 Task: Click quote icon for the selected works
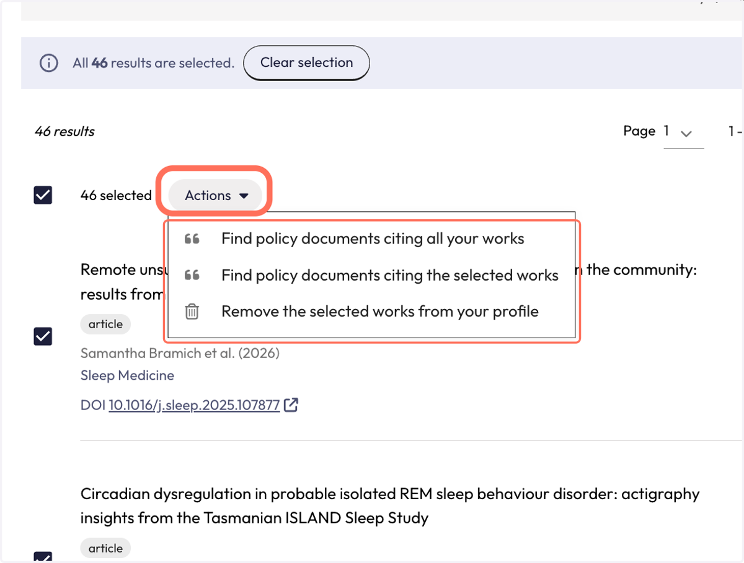[x=192, y=275]
